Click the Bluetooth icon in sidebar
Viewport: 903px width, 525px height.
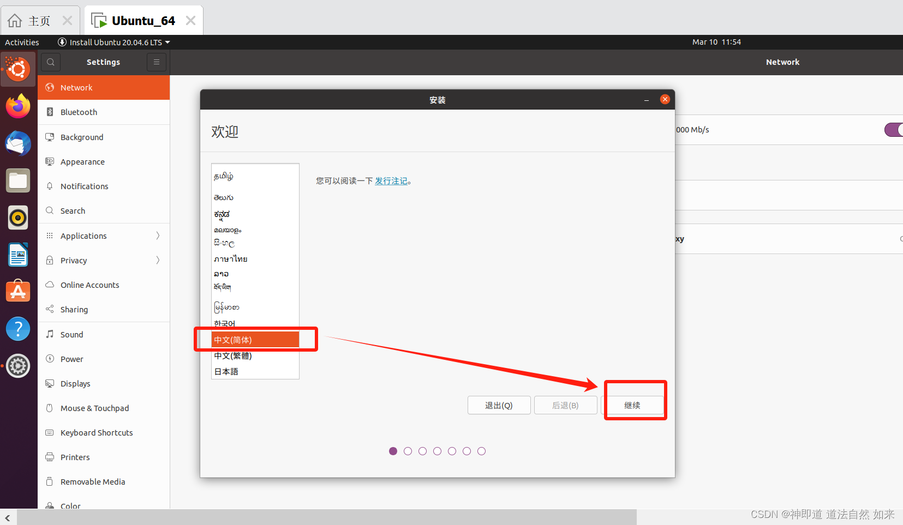[50, 112]
